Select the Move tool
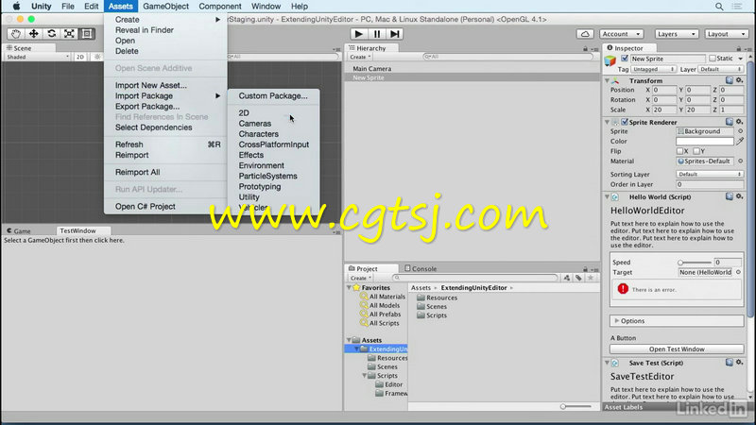The width and height of the screenshot is (756, 425). point(34,34)
